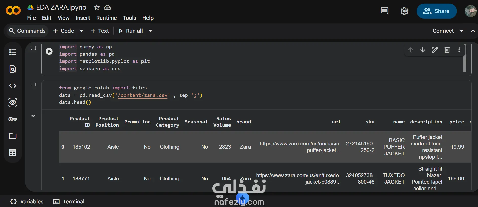Open the user account avatar
This screenshot has height=207, width=478.
point(470,11)
